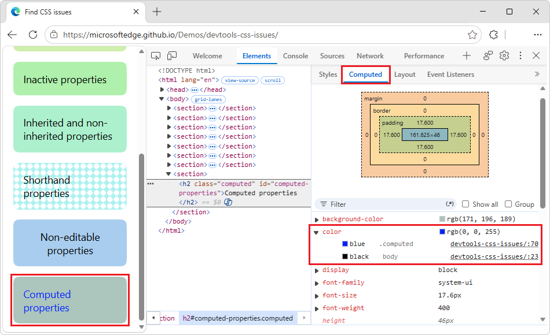Select the Computed sidebar tab

click(x=365, y=74)
